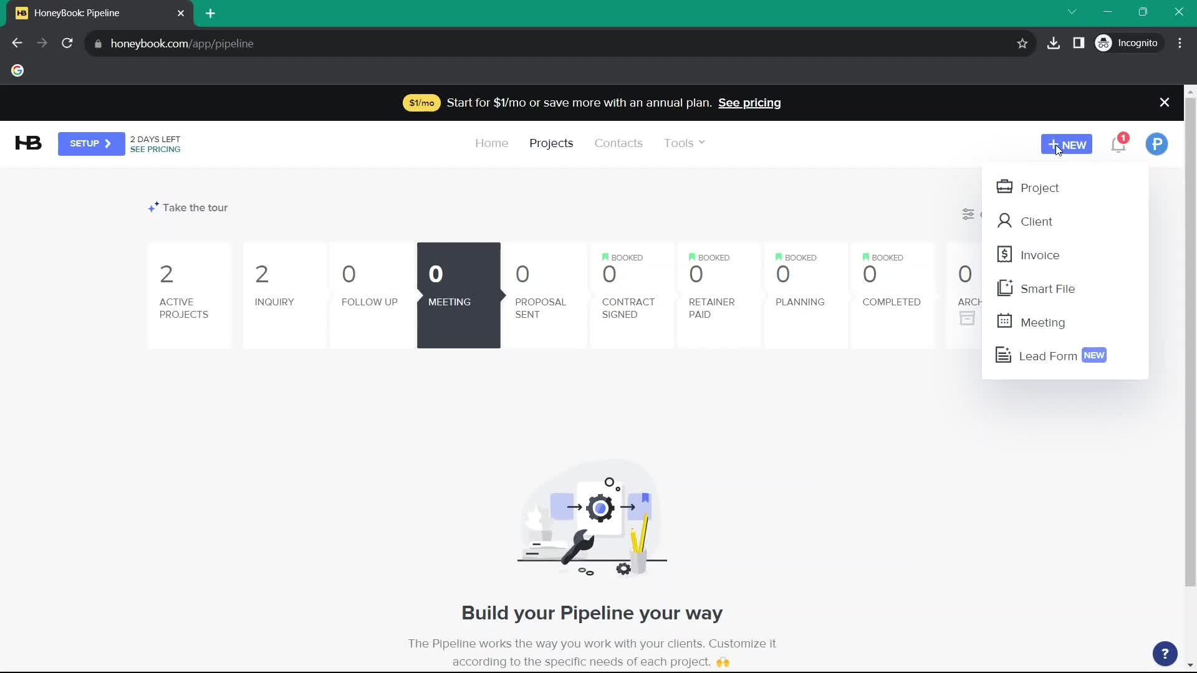Image resolution: width=1197 pixels, height=673 pixels.
Task: Select Meeting from the New menu
Action: [1065, 322]
